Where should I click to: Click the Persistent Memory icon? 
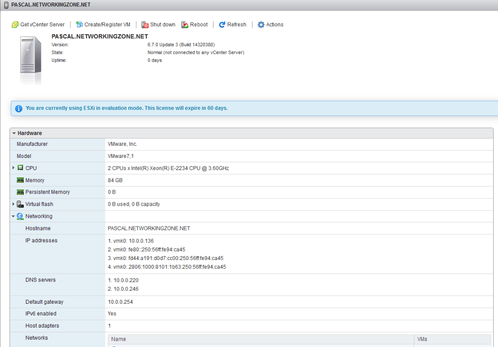point(20,192)
